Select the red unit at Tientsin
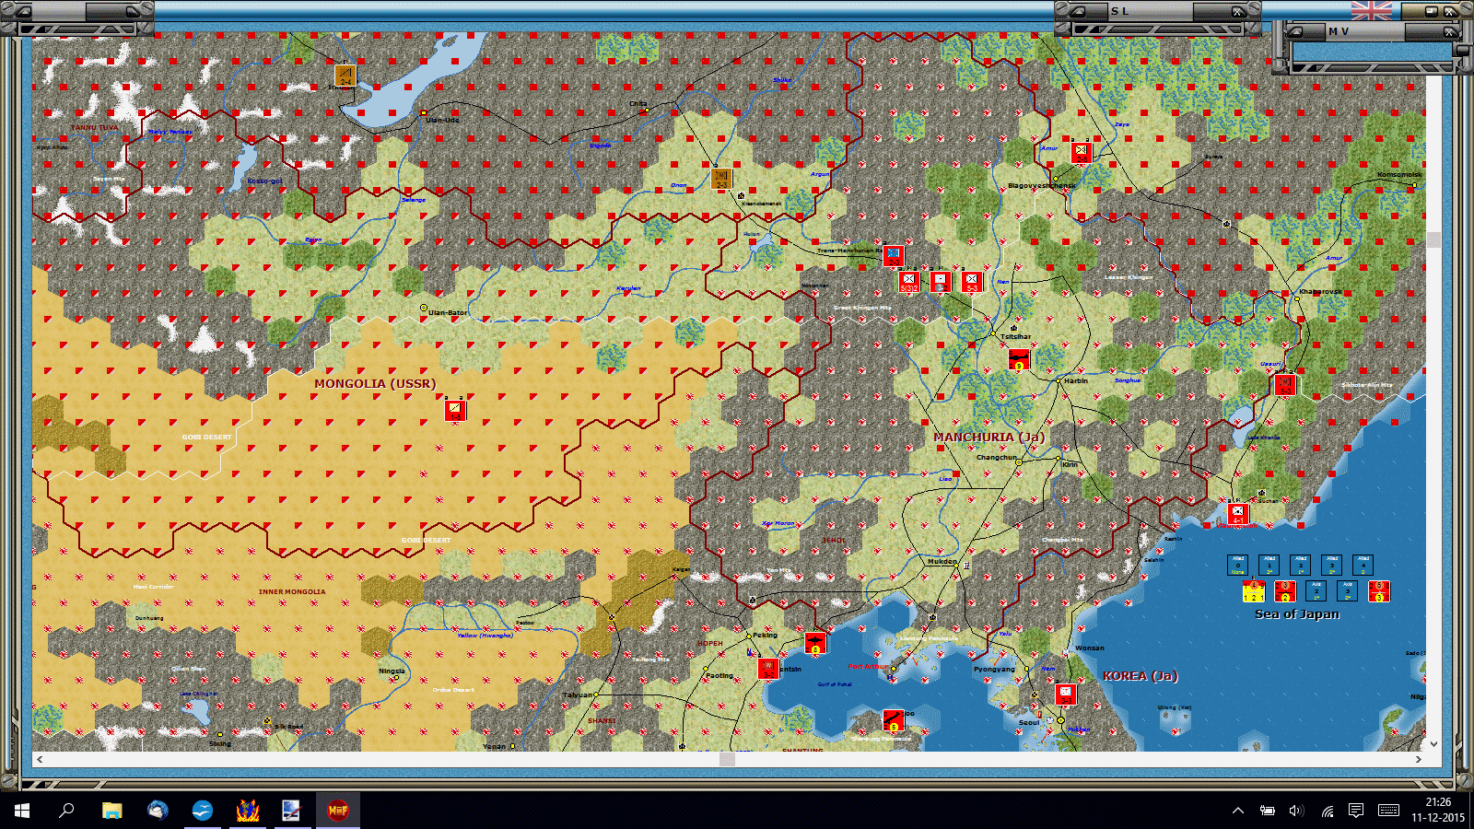 tap(768, 669)
